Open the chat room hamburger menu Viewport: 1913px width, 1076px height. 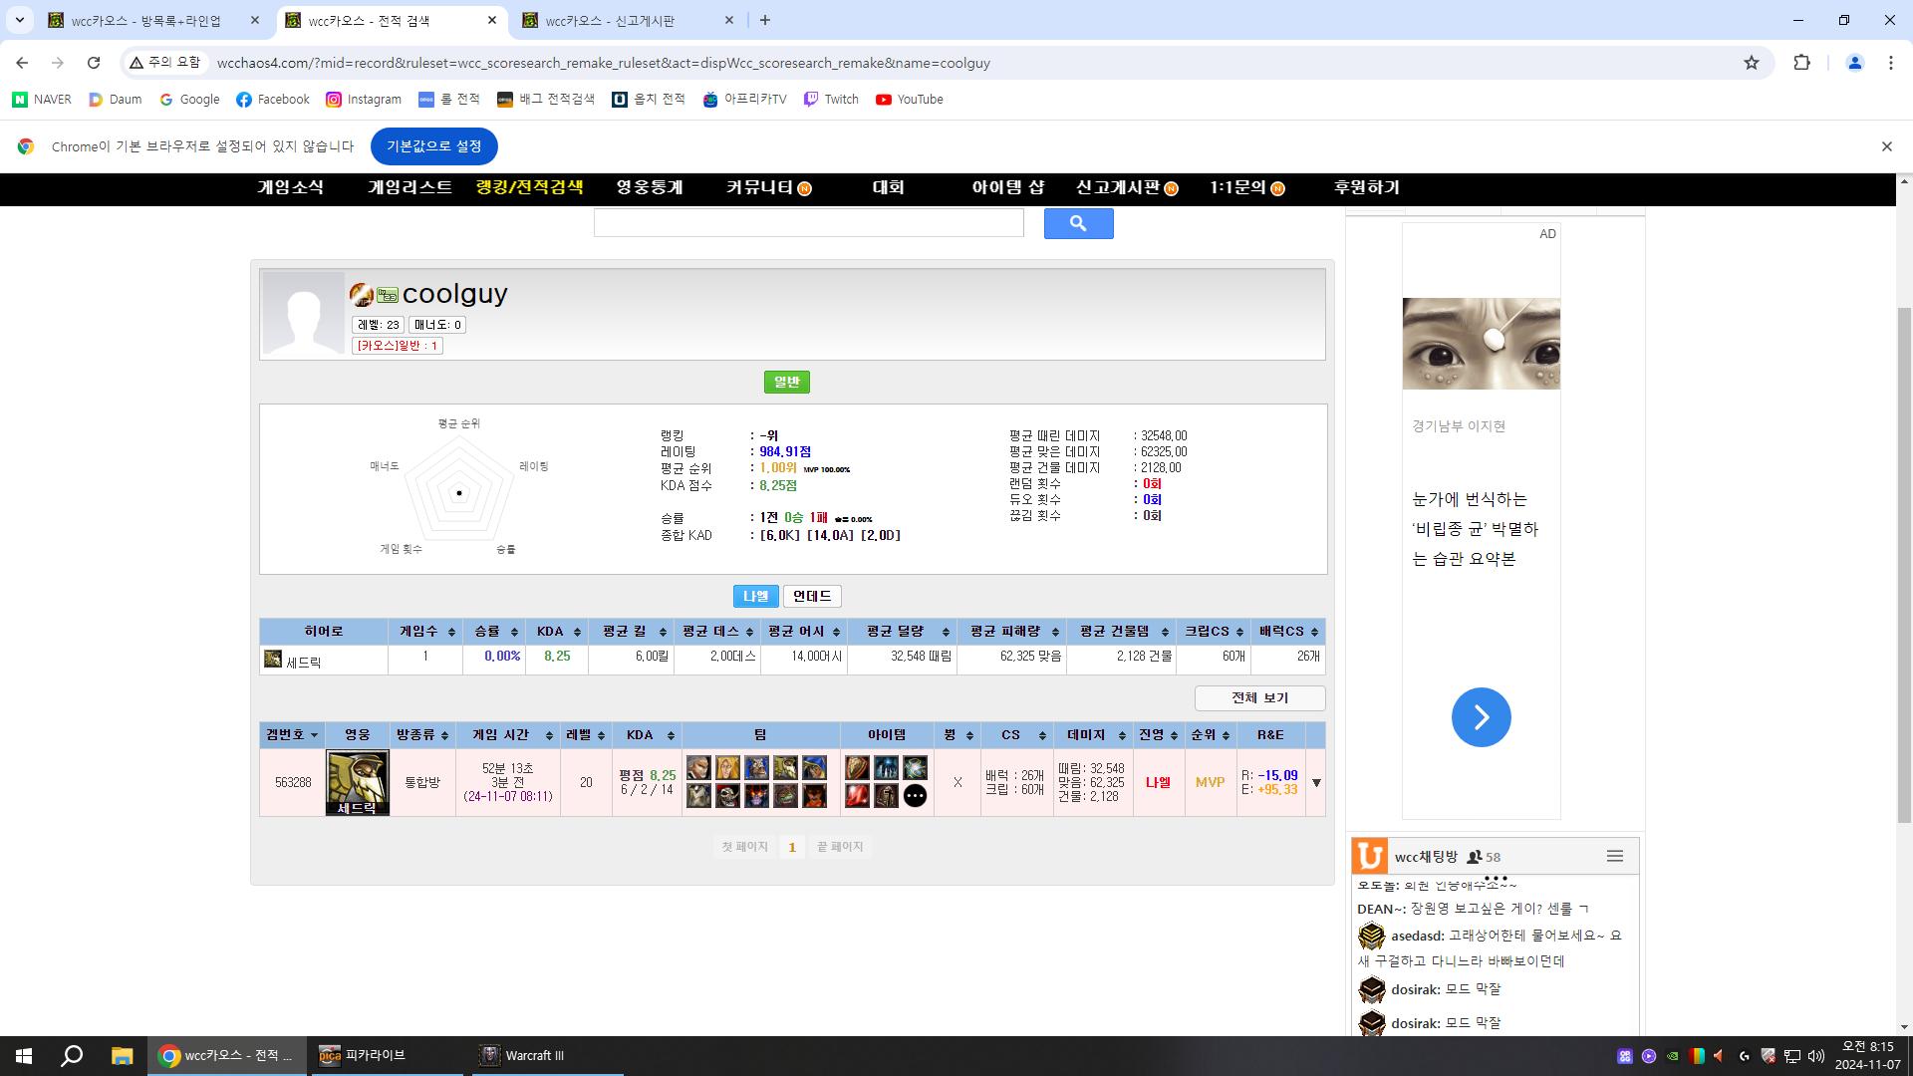click(1615, 857)
